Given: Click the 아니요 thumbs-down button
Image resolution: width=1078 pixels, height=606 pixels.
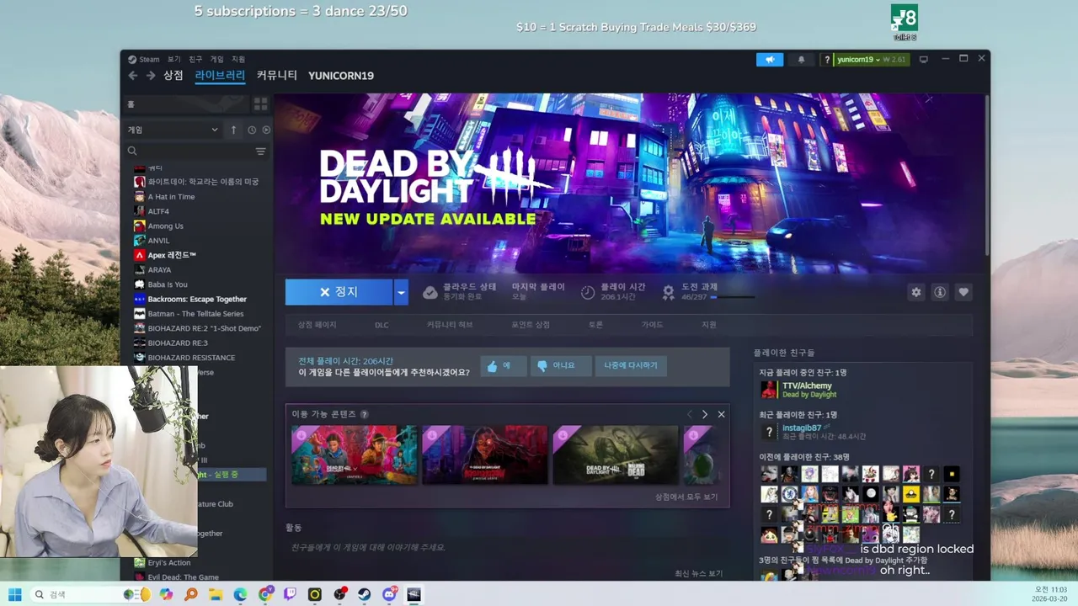Looking at the screenshot, I should tap(561, 366).
